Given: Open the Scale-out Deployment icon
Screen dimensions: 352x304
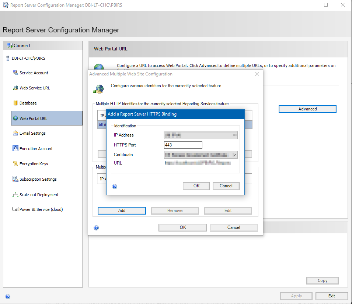Looking at the screenshot, I should coord(15,194).
